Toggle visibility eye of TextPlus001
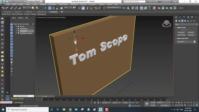 pyautogui.click(x=16, y=29)
